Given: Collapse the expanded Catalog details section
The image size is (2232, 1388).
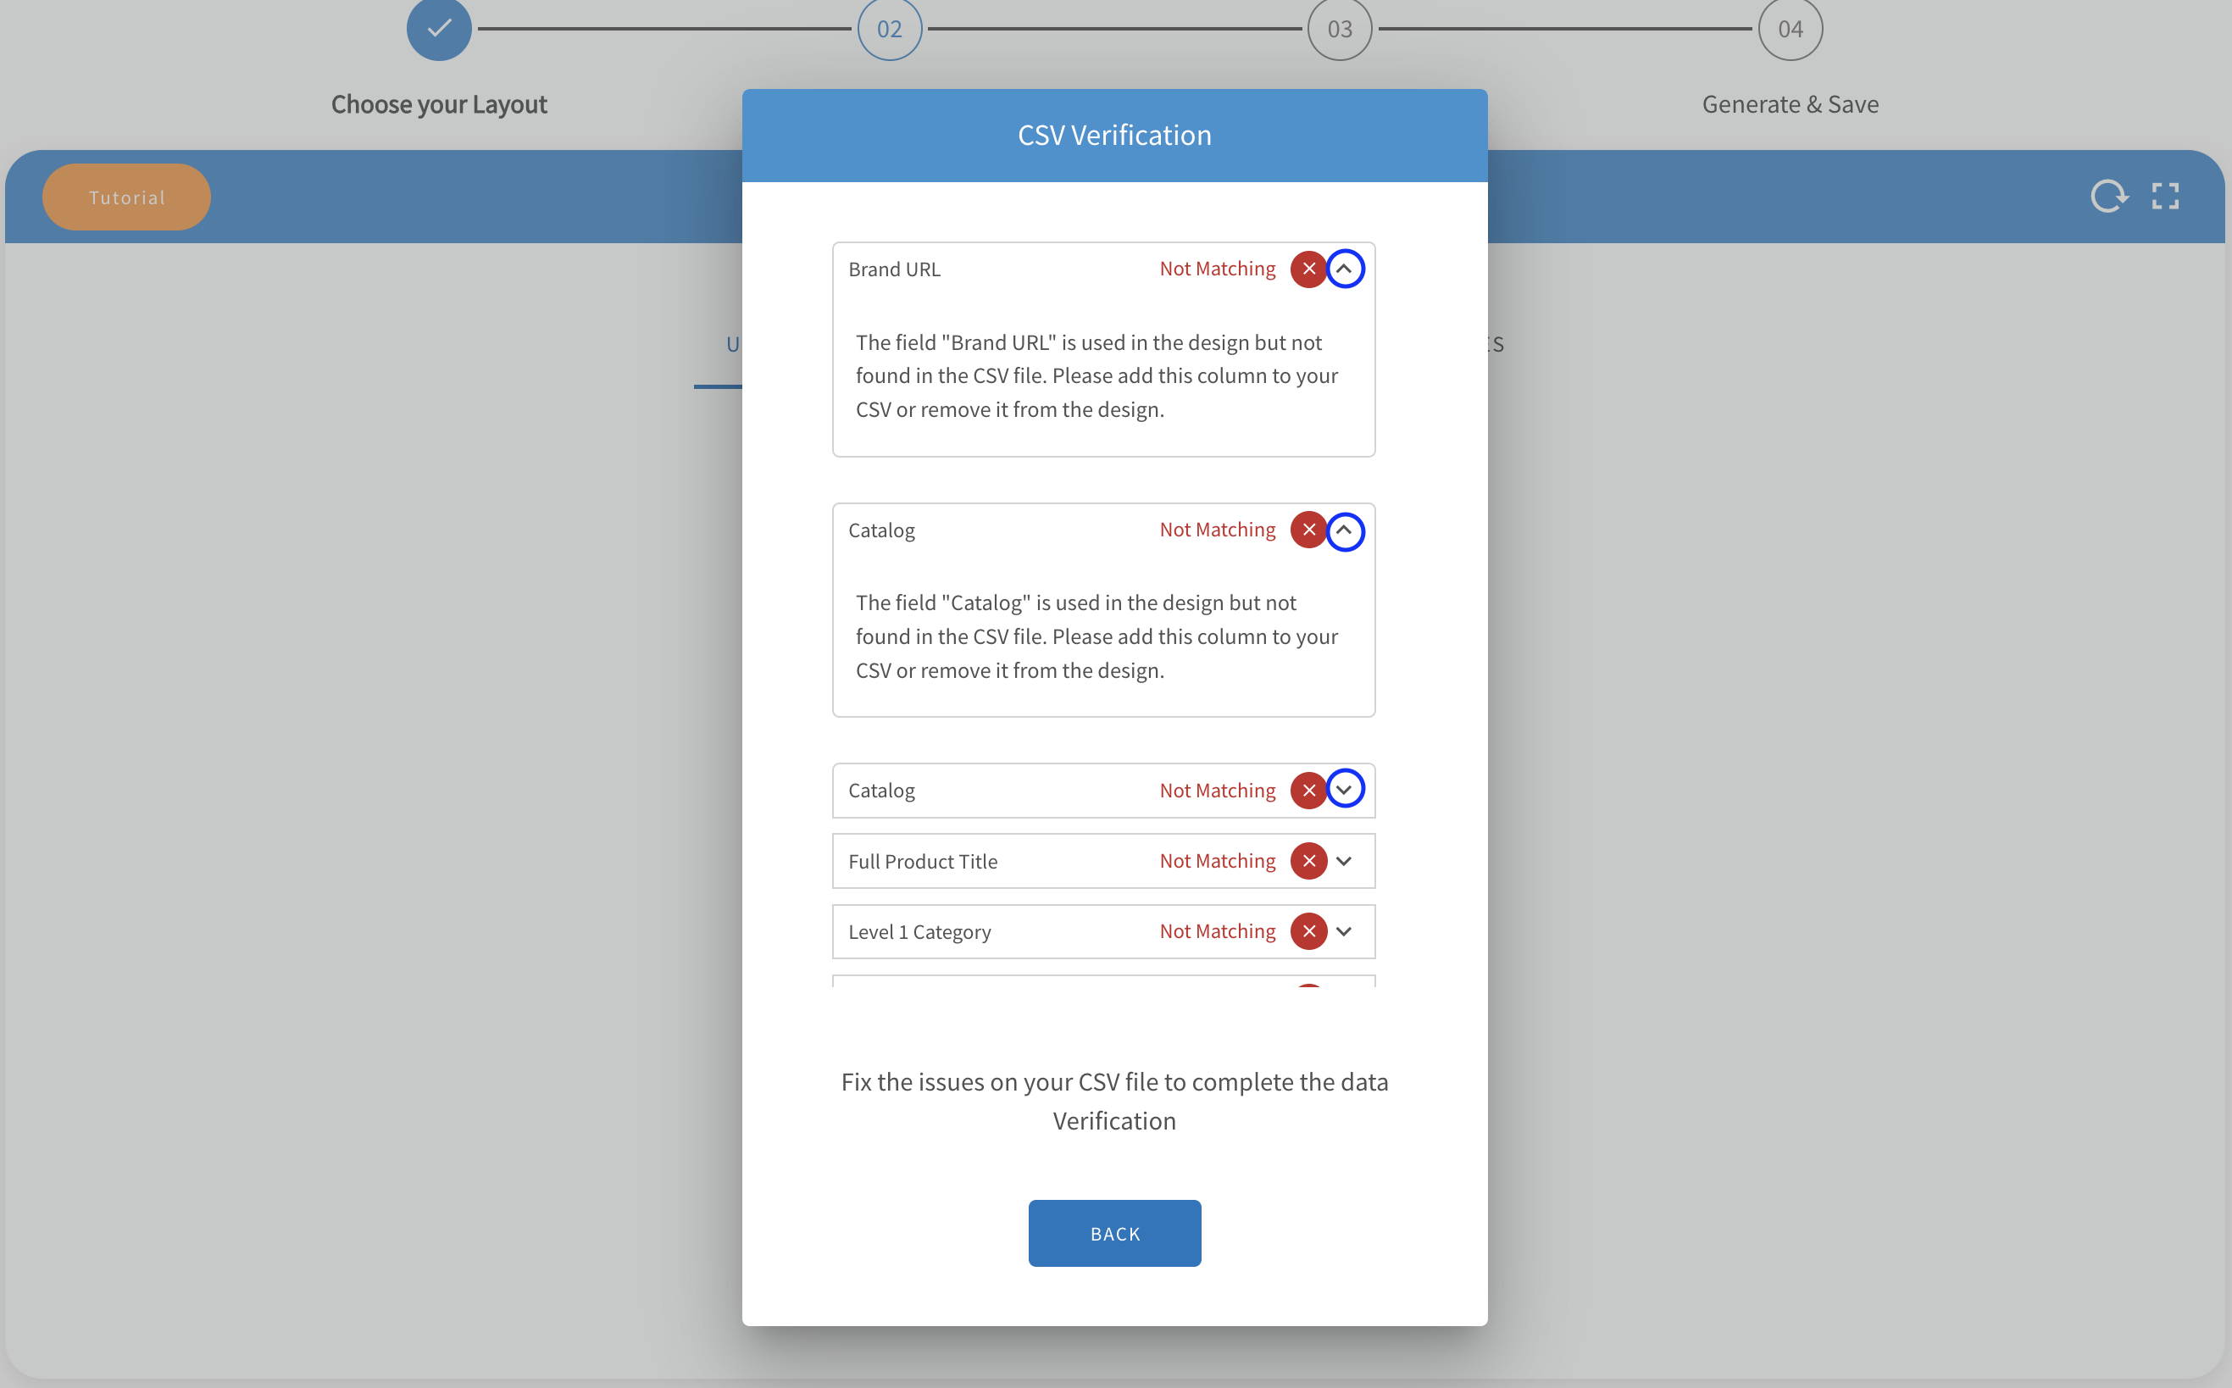Looking at the screenshot, I should point(1345,530).
